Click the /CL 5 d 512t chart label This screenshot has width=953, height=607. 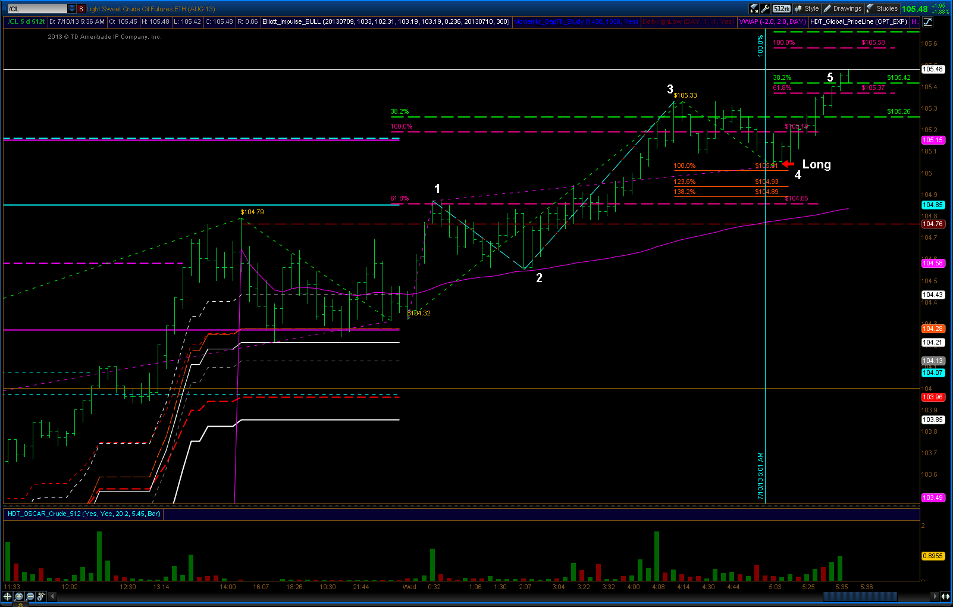tap(26, 21)
